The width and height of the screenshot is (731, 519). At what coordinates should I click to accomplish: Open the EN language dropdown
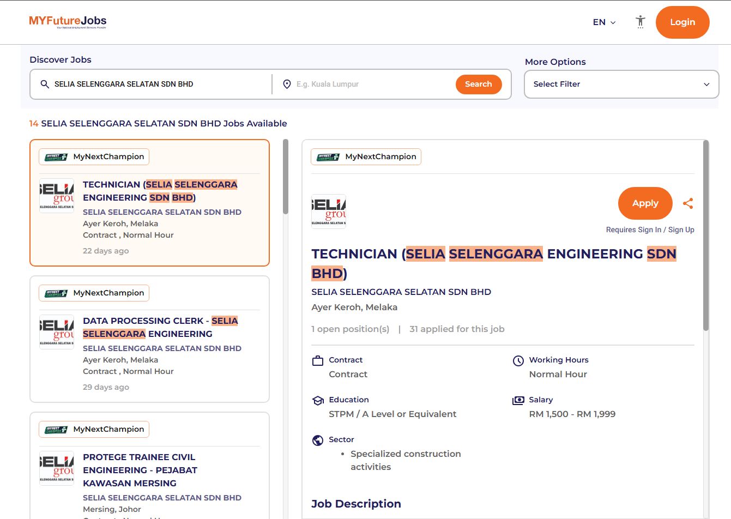[x=604, y=22]
